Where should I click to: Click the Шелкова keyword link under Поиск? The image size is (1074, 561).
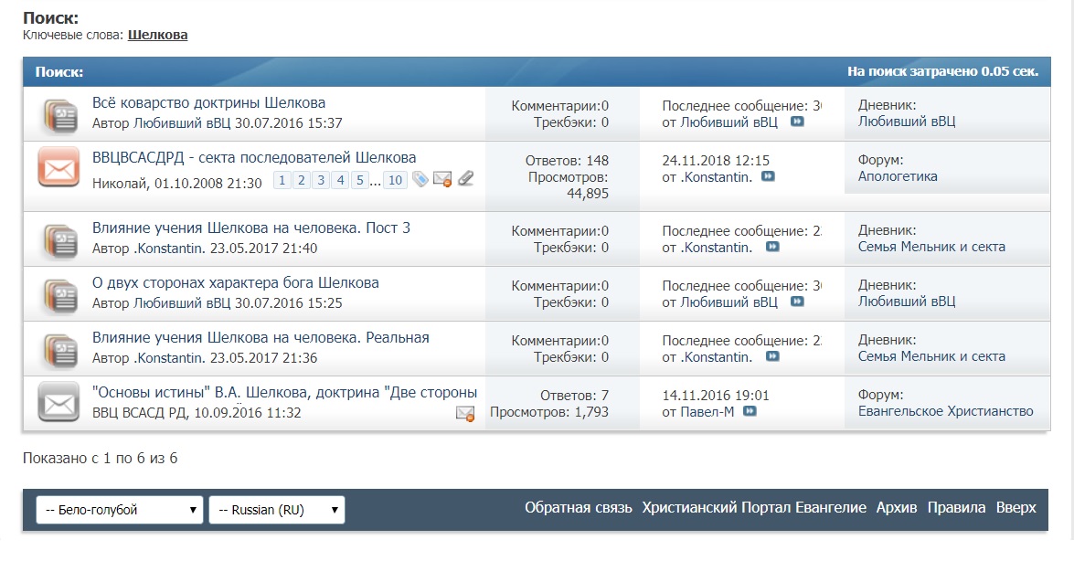(x=158, y=35)
